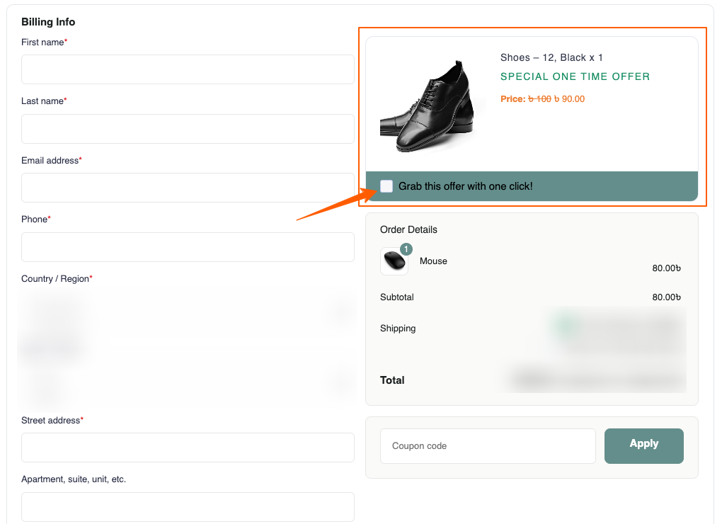This screenshot has width=722, height=524.
Task: Focus the Email address field
Action: click(x=188, y=188)
